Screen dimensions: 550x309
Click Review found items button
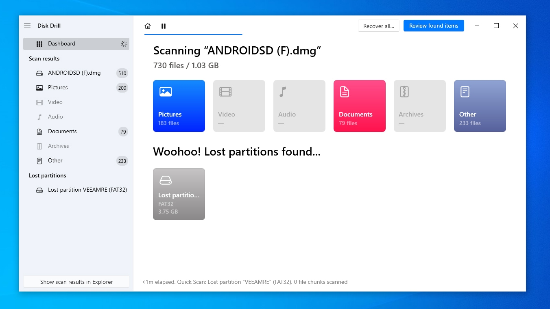click(434, 26)
